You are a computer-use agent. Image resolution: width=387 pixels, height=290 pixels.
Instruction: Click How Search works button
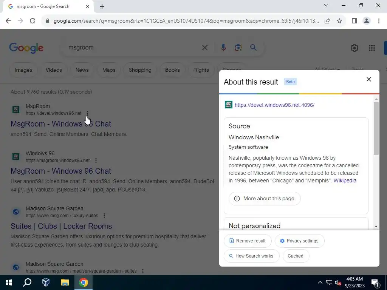[251, 256]
